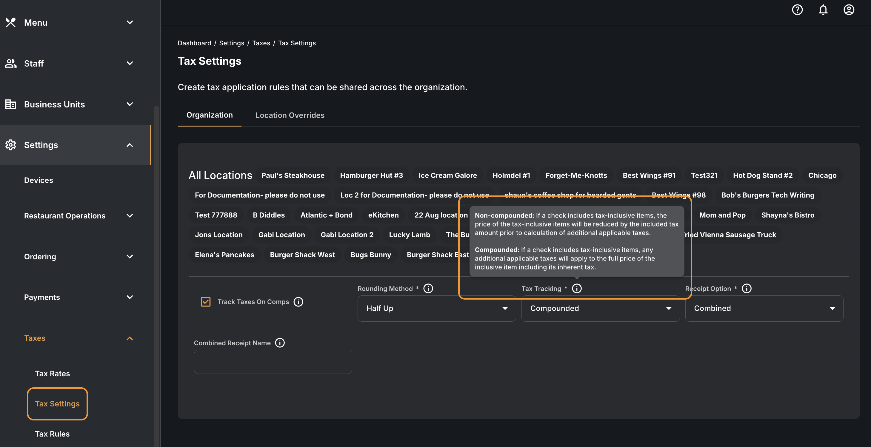Show info for Rounding Method

pos(428,289)
